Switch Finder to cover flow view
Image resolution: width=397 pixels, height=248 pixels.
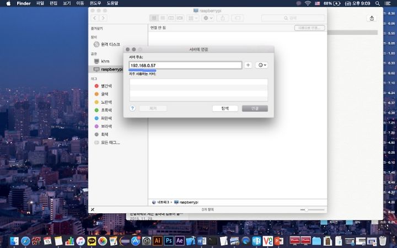pyautogui.click(x=180, y=18)
